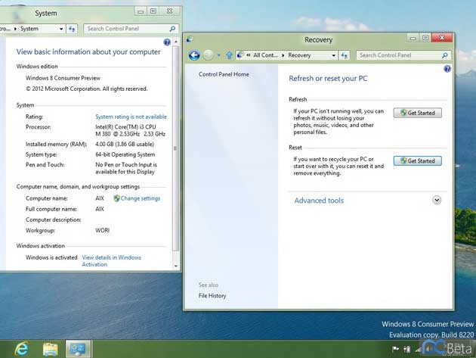Open help in the Recovery window
476x358 pixels.
447,69
